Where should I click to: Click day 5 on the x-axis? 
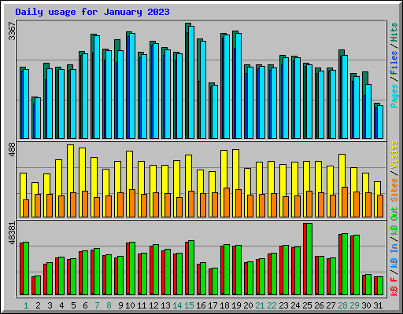click(x=73, y=305)
